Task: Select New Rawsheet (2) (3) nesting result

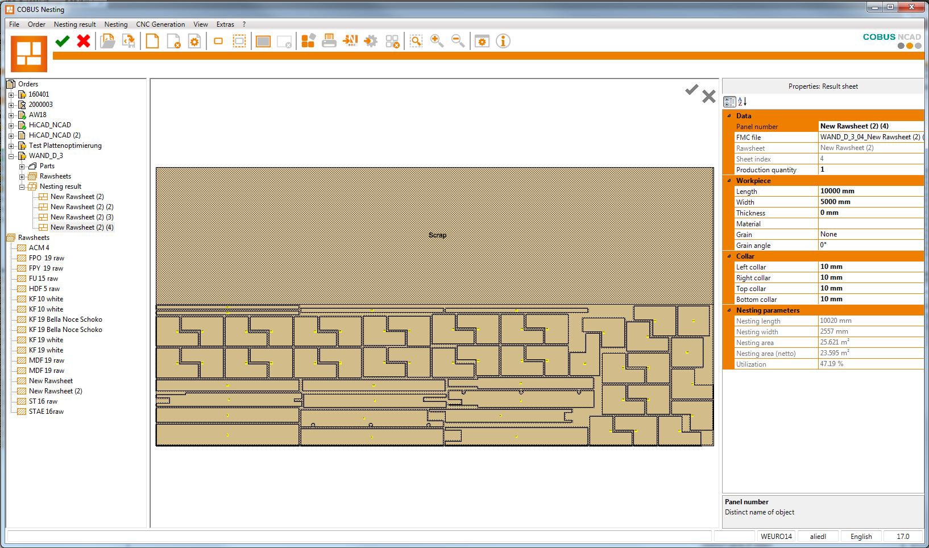Action: coord(82,217)
